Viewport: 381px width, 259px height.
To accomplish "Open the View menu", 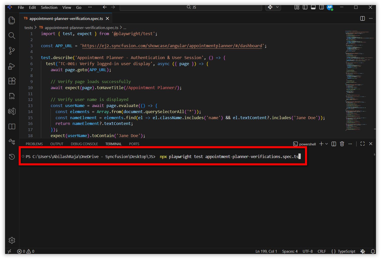I will click(67, 8).
